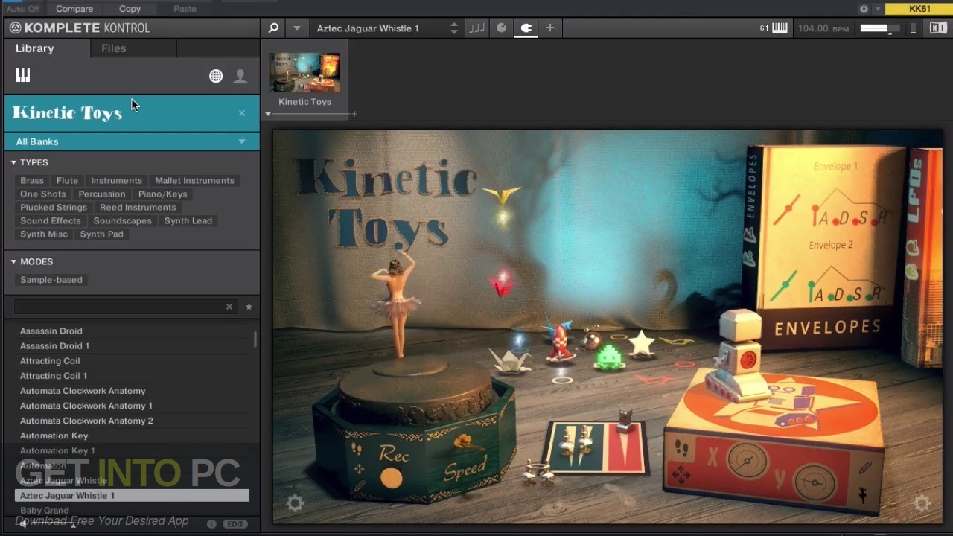Show user content via person icon
The width and height of the screenshot is (953, 536).
click(x=240, y=76)
